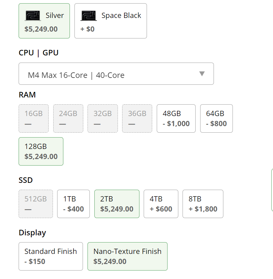Click the CPU | GPU dropdown arrow
The image size is (273, 279).
click(202, 74)
